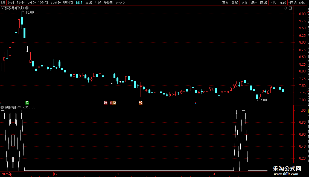Viewport: 309px width, 177px height.
Task: Select the 1分钟 period tab
Action: point(21,2)
